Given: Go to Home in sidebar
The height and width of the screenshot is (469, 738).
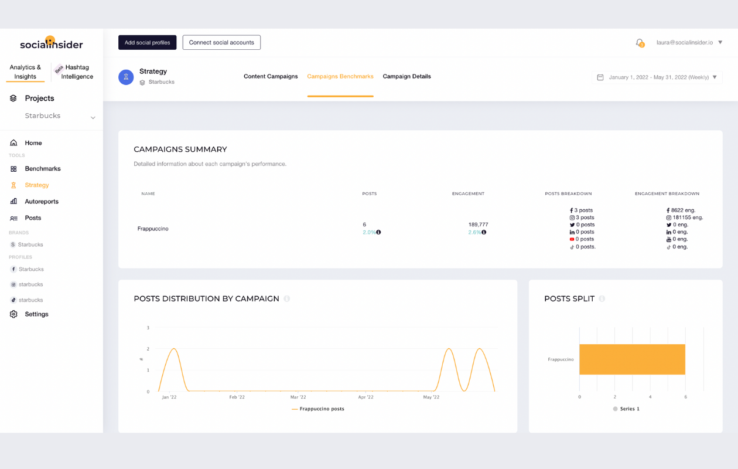Looking at the screenshot, I should (x=33, y=143).
